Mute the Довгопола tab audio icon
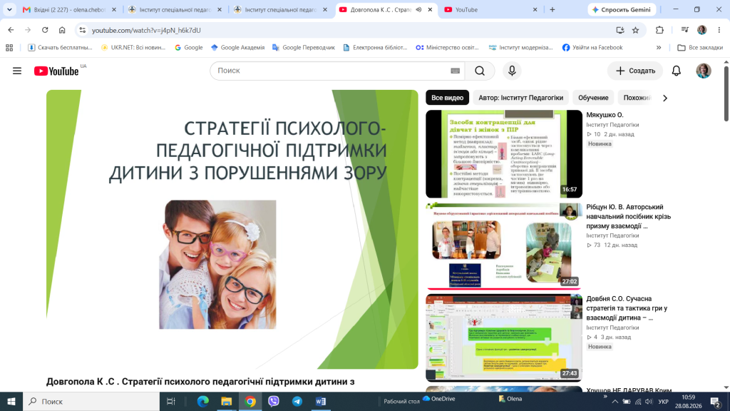The image size is (730, 411). 418,9
